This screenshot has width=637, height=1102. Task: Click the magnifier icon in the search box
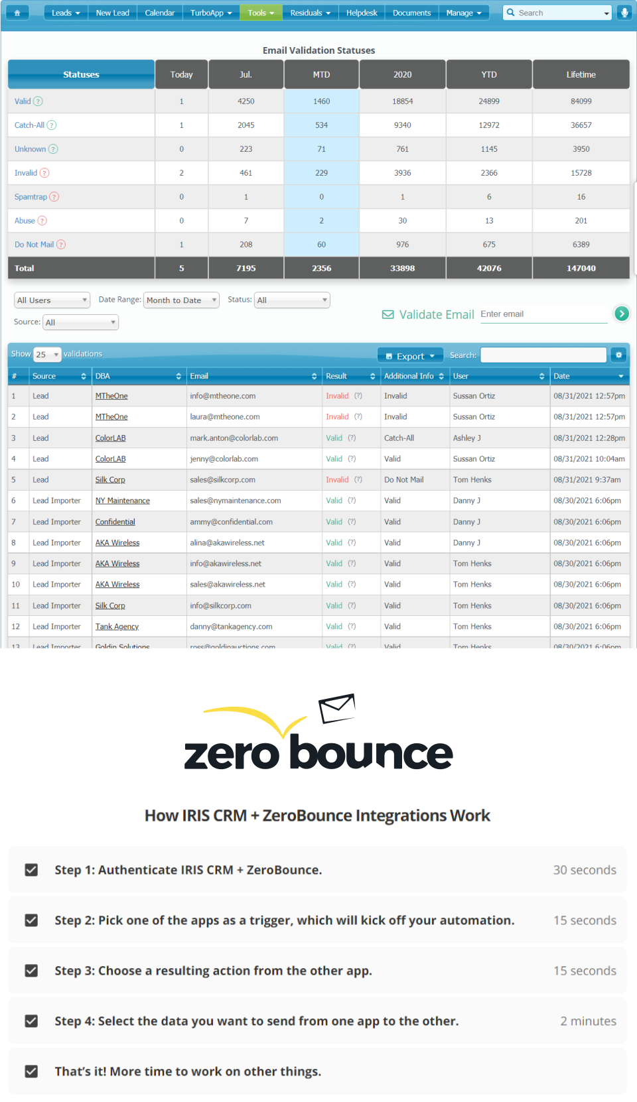[x=511, y=13]
